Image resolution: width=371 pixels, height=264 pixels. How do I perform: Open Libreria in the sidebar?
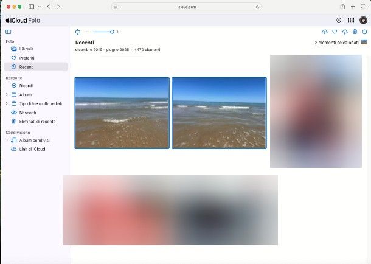[x=26, y=49]
